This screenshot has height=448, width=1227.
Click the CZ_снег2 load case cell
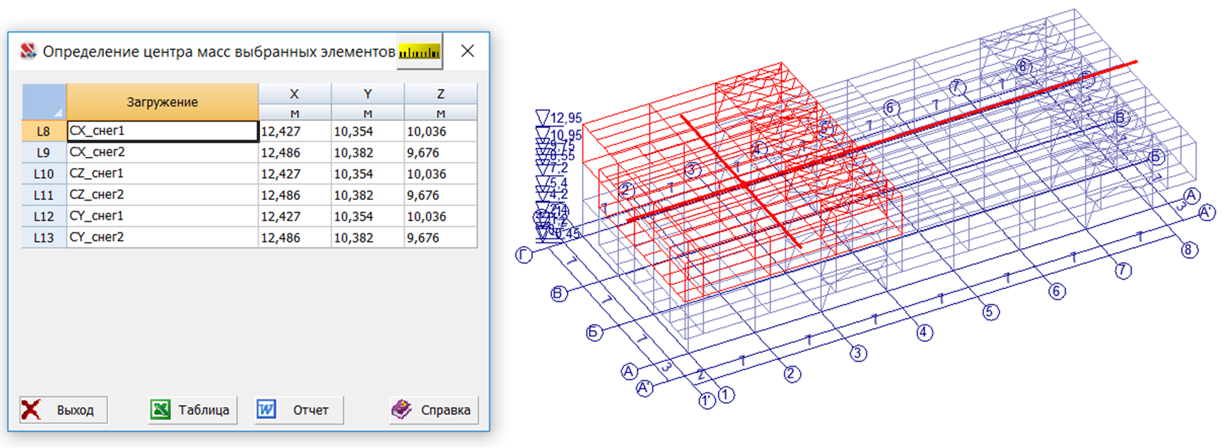click(162, 195)
